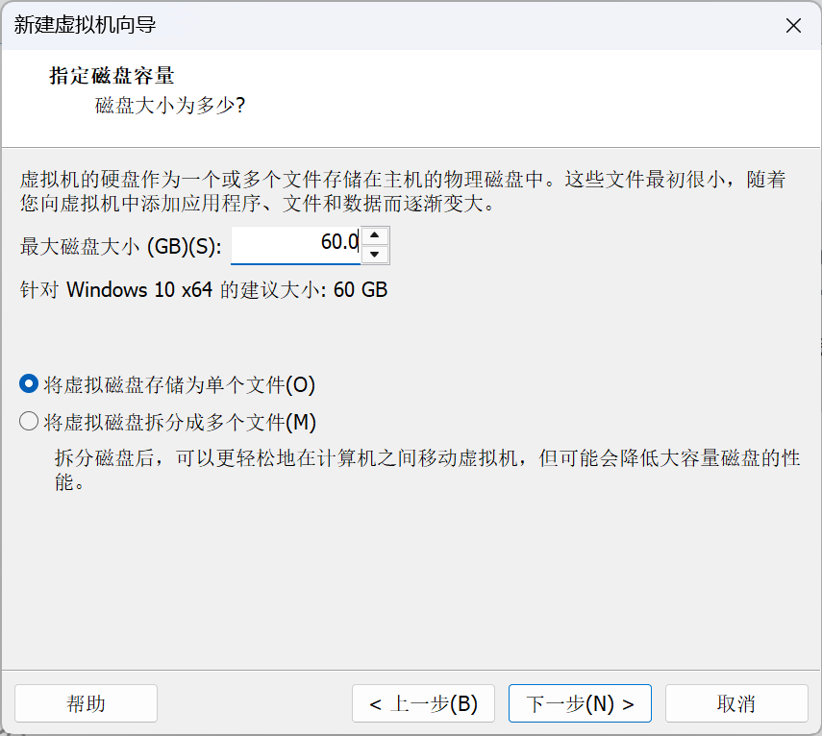Go back with the 上一步(B) button
822x736 pixels.
pyautogui.click(x=423, y=703)
